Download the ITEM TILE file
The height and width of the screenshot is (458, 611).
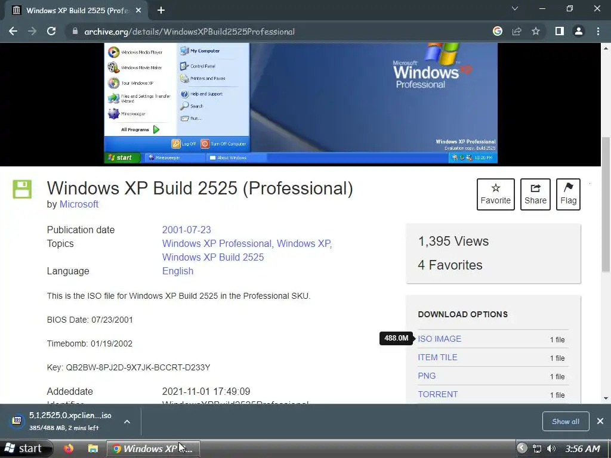tap(437, 357)
